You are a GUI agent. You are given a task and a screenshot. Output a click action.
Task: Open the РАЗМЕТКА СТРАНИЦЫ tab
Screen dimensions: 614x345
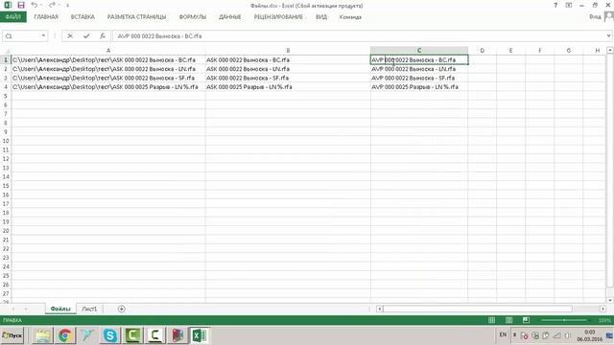[136, 17]
